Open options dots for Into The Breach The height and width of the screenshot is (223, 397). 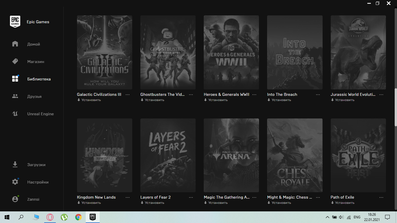pos(318,95)
